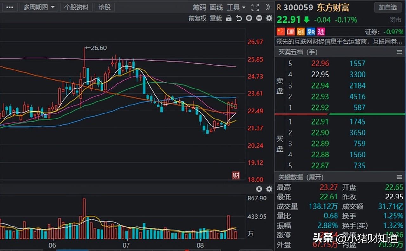Click the 08 month axis label
406x251 pixels.
pyautogui.click(x=200, y=245)
